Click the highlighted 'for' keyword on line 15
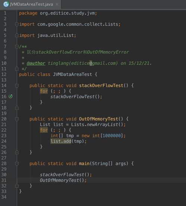Viewport: 186px width, 206px height. tap(44, 91)
